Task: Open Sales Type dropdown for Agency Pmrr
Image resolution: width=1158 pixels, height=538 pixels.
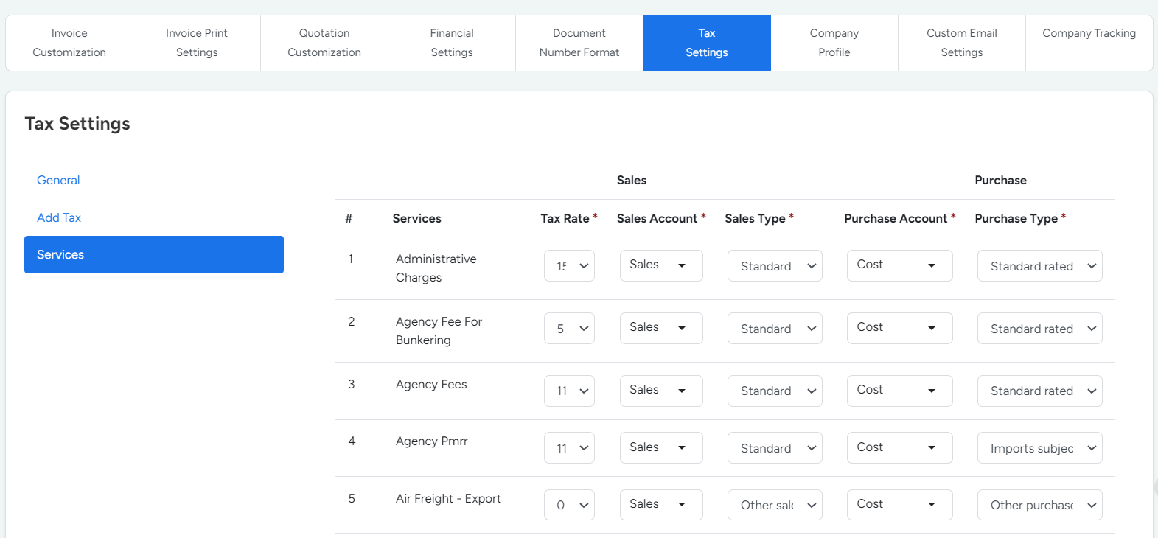Action: click(x=775, y=448)
